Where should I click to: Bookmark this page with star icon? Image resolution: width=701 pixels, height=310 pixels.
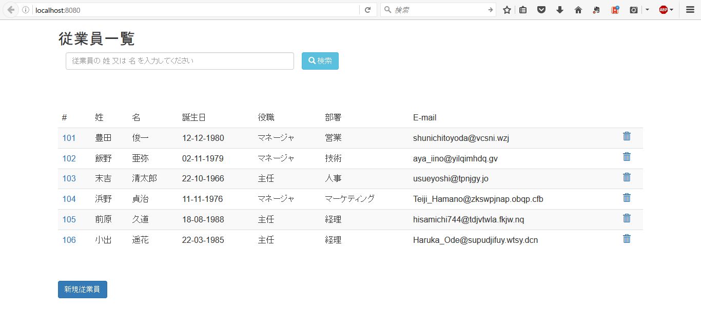507,10
